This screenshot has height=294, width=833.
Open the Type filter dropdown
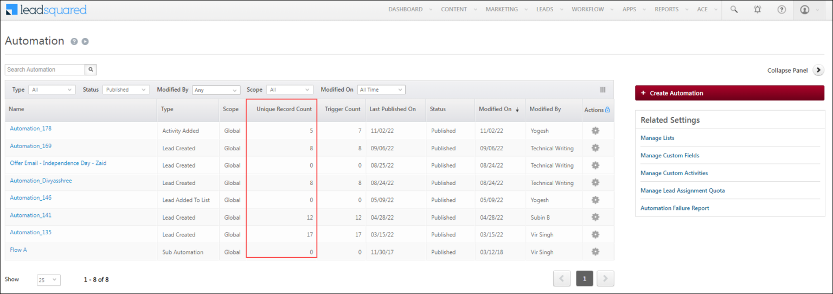52,90
